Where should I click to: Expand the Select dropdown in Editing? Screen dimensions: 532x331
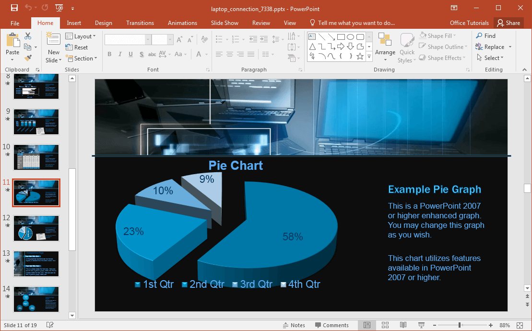(x=490, y=58)
